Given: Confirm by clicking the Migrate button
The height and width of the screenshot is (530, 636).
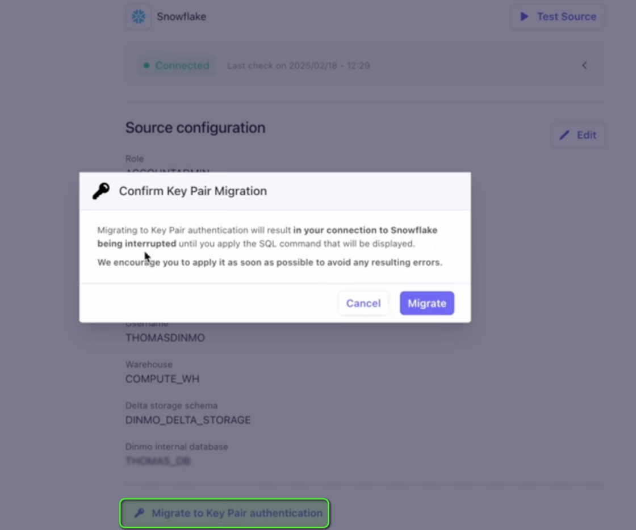Looking at the screenshot, I should pyautogui.click(x=426, y=303).
